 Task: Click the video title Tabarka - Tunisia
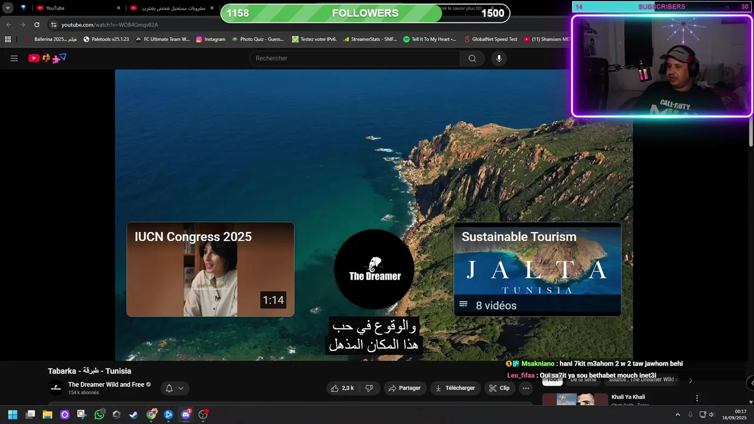(90, 371)
